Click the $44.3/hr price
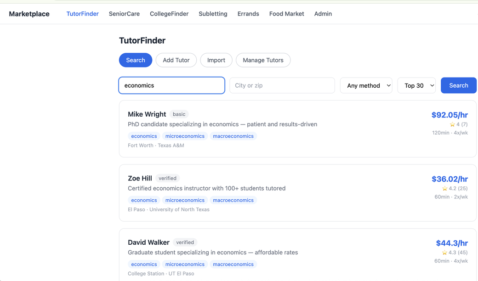Viewport: 478px width, 281px height. pyautogui.click(x=452, y=243)
